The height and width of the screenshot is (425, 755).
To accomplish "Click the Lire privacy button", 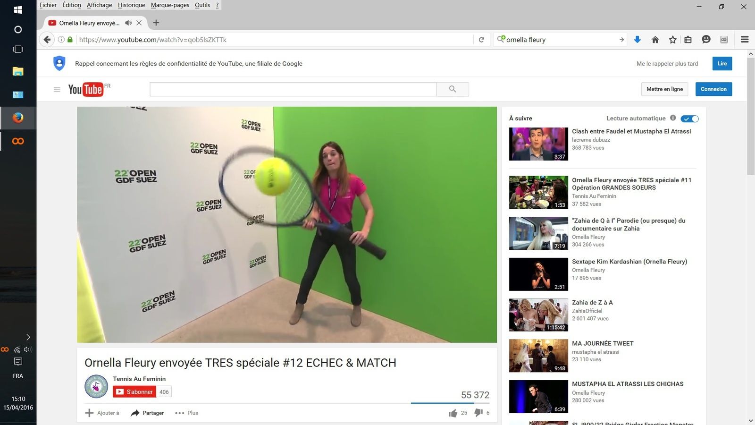I will coord(722,64).
